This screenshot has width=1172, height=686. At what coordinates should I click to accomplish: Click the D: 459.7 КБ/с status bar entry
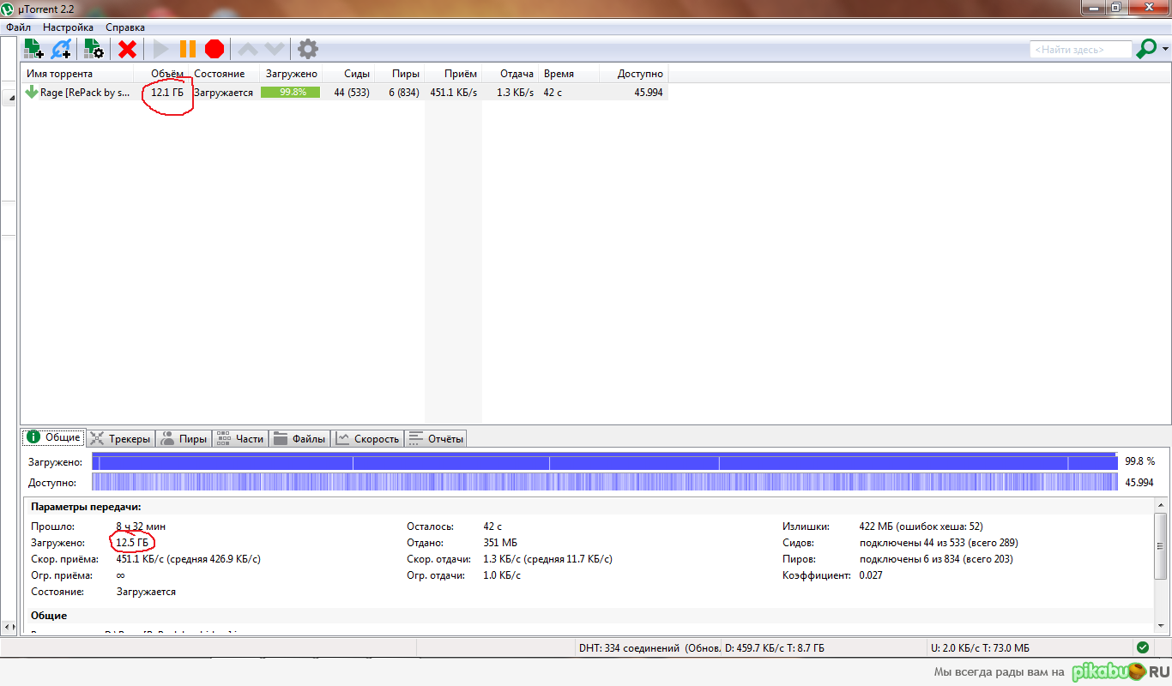[775, 648]
